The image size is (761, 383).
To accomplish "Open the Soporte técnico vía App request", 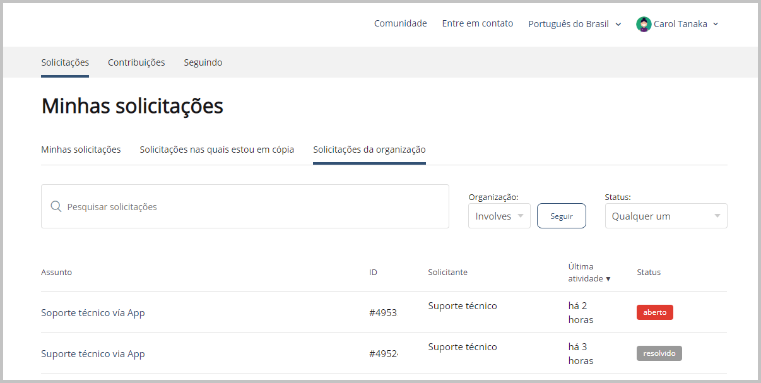I will tap(93, 313).
